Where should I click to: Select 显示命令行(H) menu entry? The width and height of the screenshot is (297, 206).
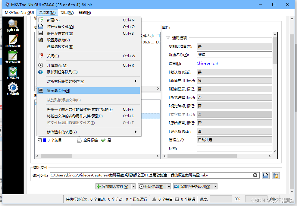89,90
